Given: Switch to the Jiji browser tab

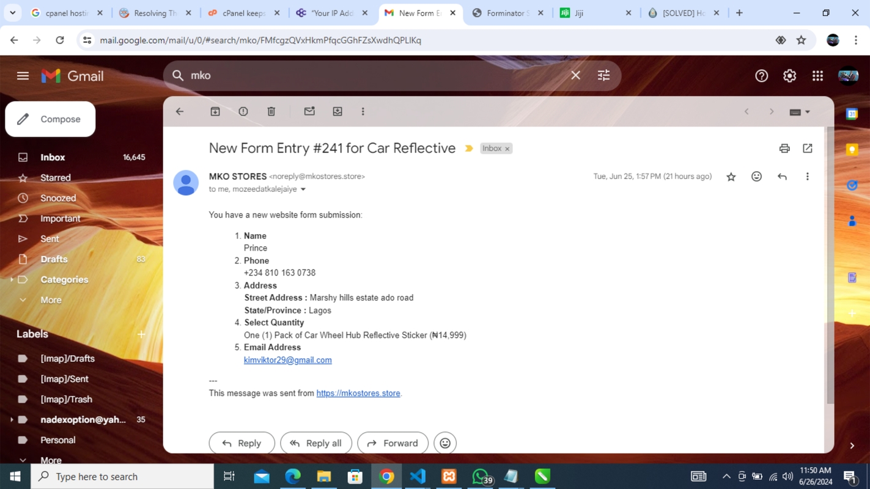Looking at the screenshot, I should (x=595, y=13).
